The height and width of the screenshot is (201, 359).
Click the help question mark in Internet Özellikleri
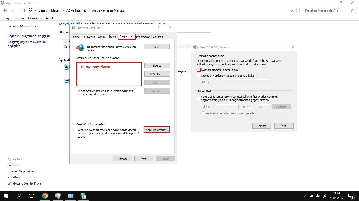tap(159, 28)
